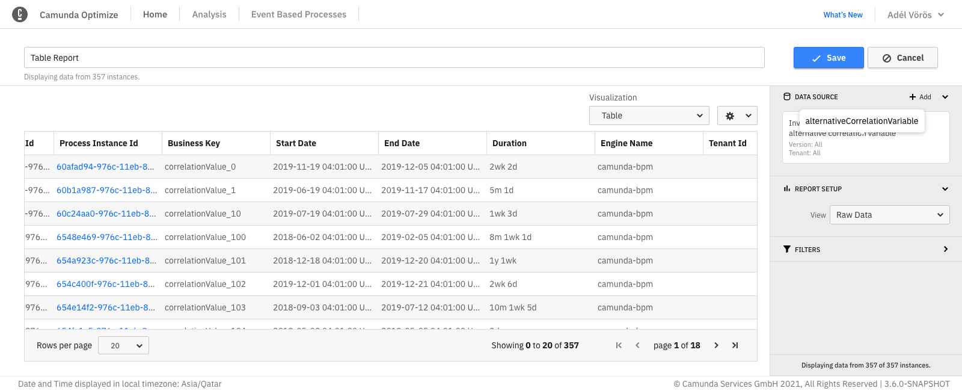Go to the next page arrow

tap(716, 345)
